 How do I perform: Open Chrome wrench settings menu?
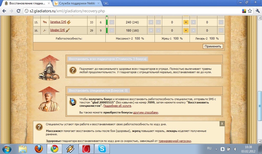pos(257,11)
